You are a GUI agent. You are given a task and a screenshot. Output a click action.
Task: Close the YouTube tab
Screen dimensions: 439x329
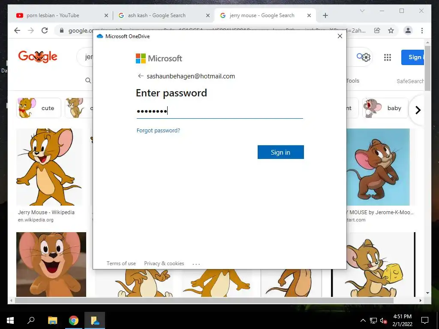[x=106, y=16]
